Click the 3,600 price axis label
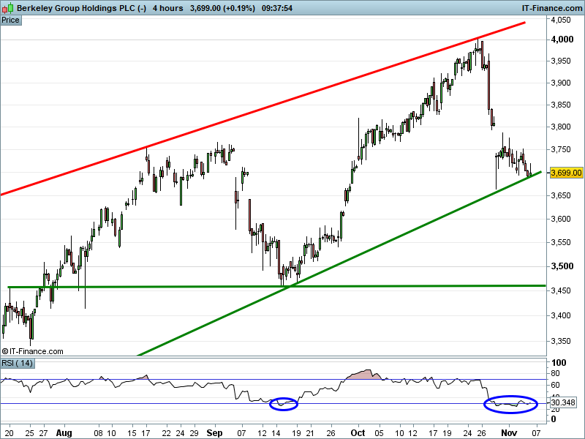The height and width of the screenshot is (439, 585). [x=561, y=219]
